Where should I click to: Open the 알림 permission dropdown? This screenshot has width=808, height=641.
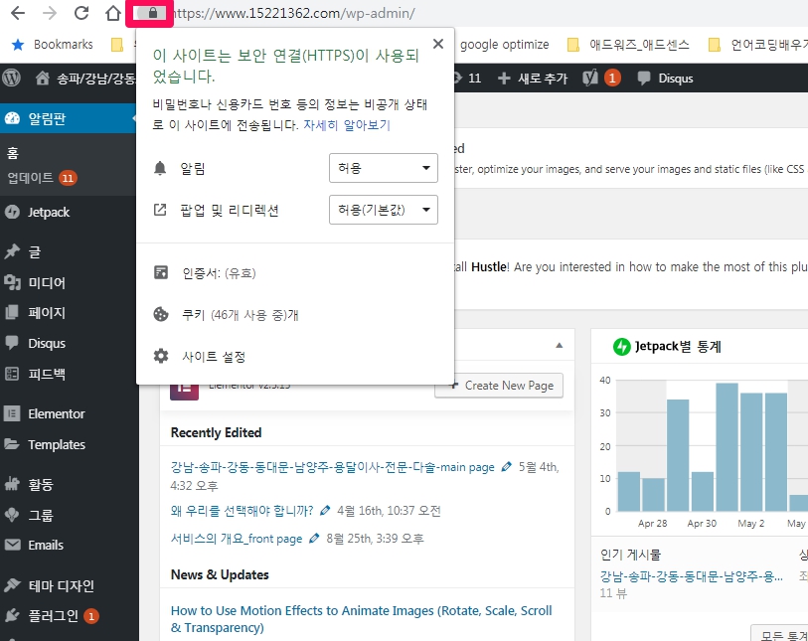383,168
